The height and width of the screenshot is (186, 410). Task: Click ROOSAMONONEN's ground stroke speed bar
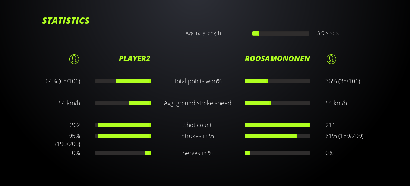[277, 103]
